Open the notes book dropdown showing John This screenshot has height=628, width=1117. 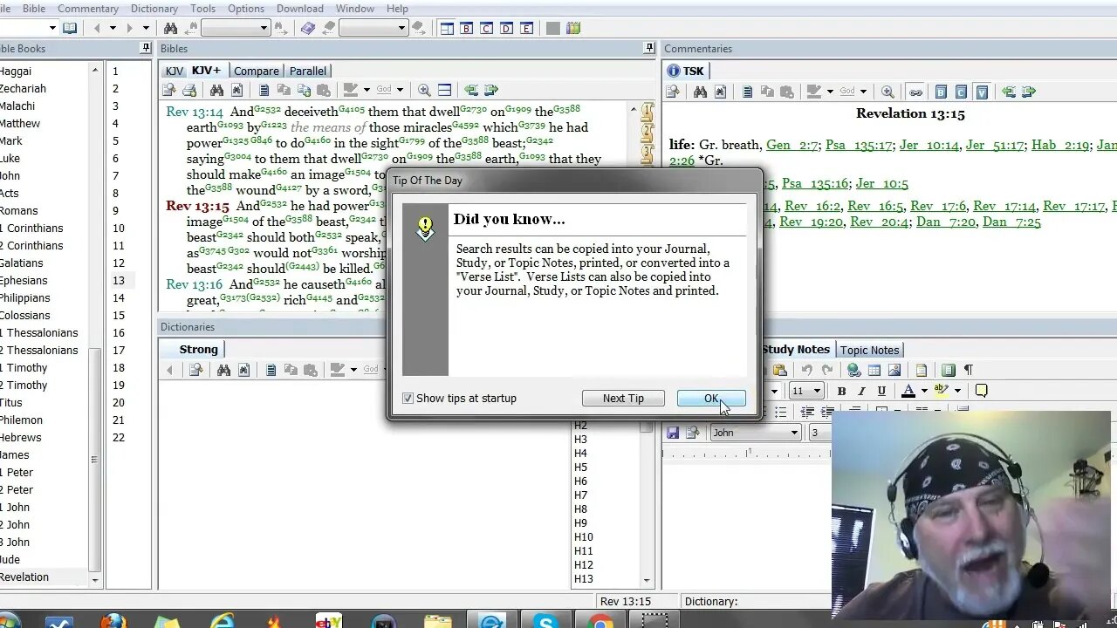point(756,433)
